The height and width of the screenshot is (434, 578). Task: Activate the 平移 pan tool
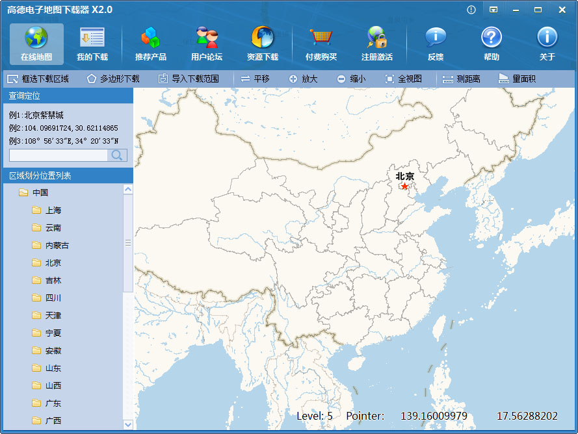[x=255, y=79]
